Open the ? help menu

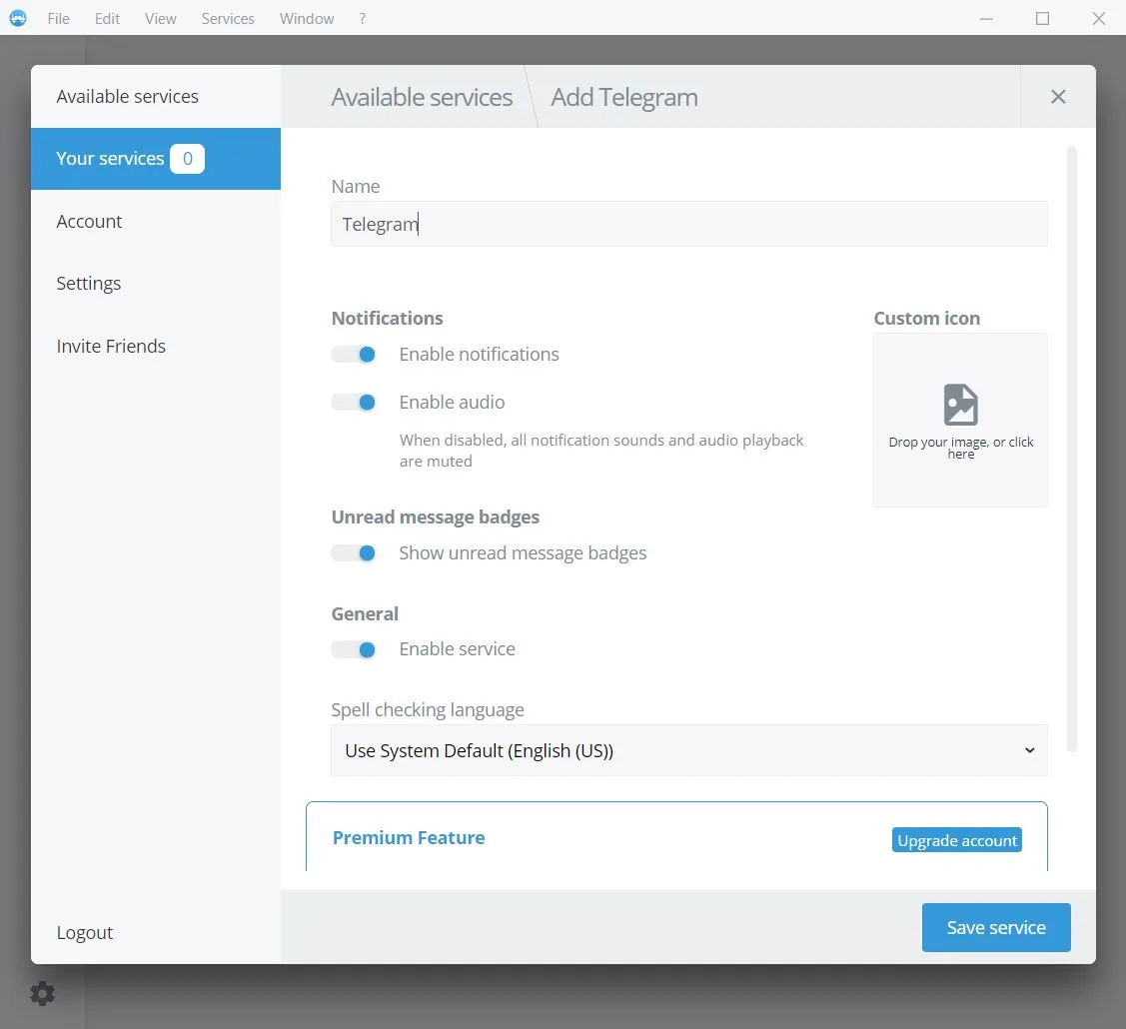pos(363,19)
